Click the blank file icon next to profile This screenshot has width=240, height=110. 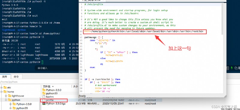(44, 100)
